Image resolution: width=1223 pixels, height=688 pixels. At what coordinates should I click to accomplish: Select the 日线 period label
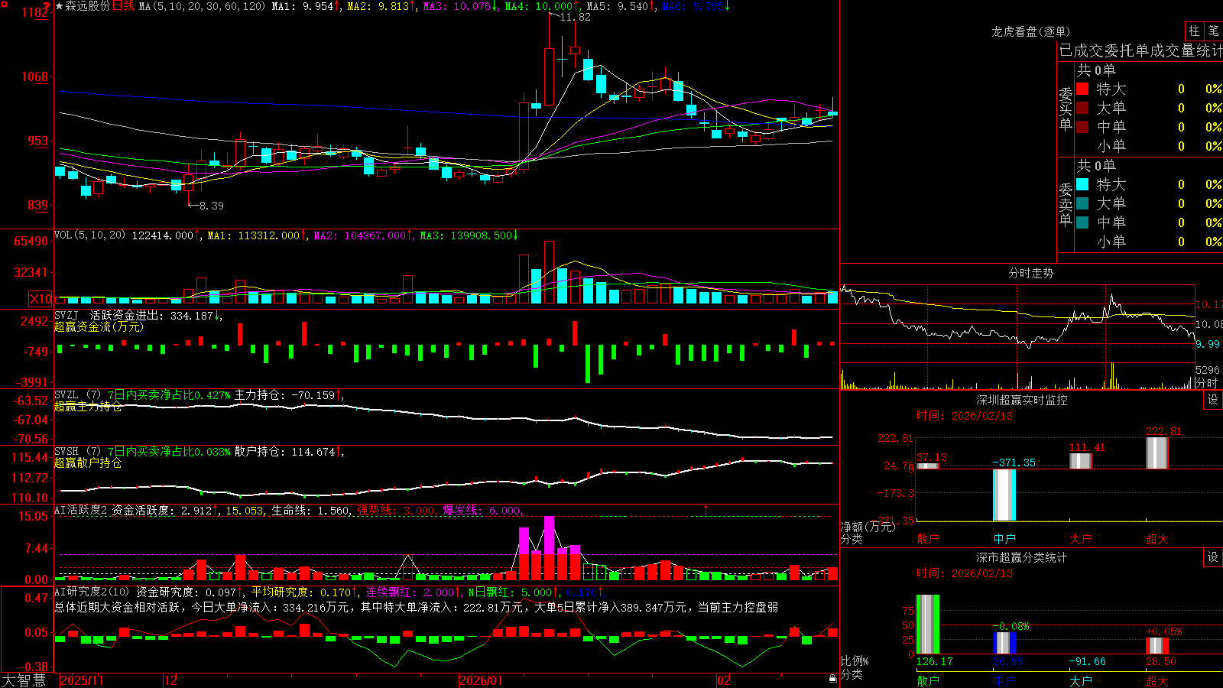[123, 6]
